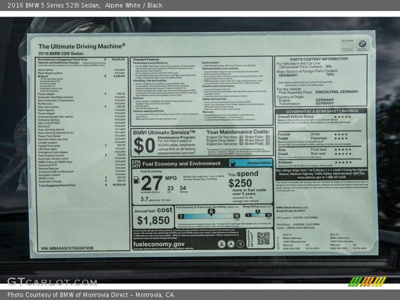
Task: Click the 'BMW Ultimate Service' heading
Action: click(x=164, y=132)
